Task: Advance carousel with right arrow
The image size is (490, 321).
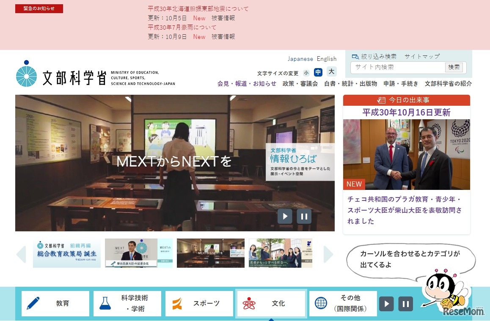Action: click(x=328, y=254)
